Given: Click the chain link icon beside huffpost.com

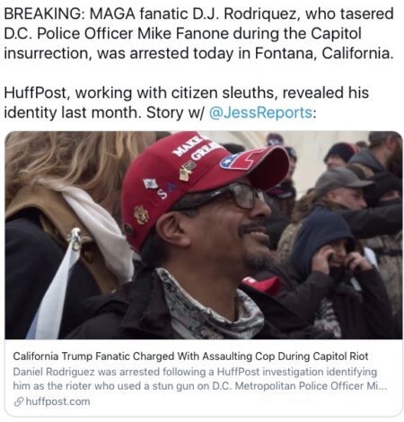Looking at the screenshot, I should coord(19,402).
